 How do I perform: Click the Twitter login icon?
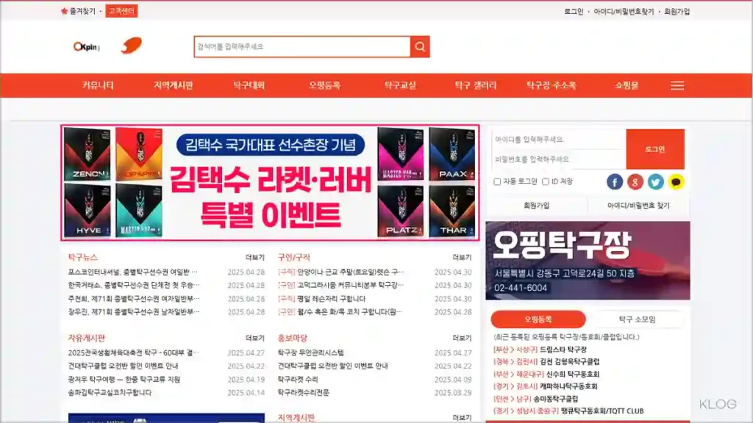point(655,182)
